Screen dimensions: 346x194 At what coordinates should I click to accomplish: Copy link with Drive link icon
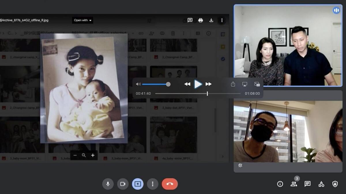(141, 33)
